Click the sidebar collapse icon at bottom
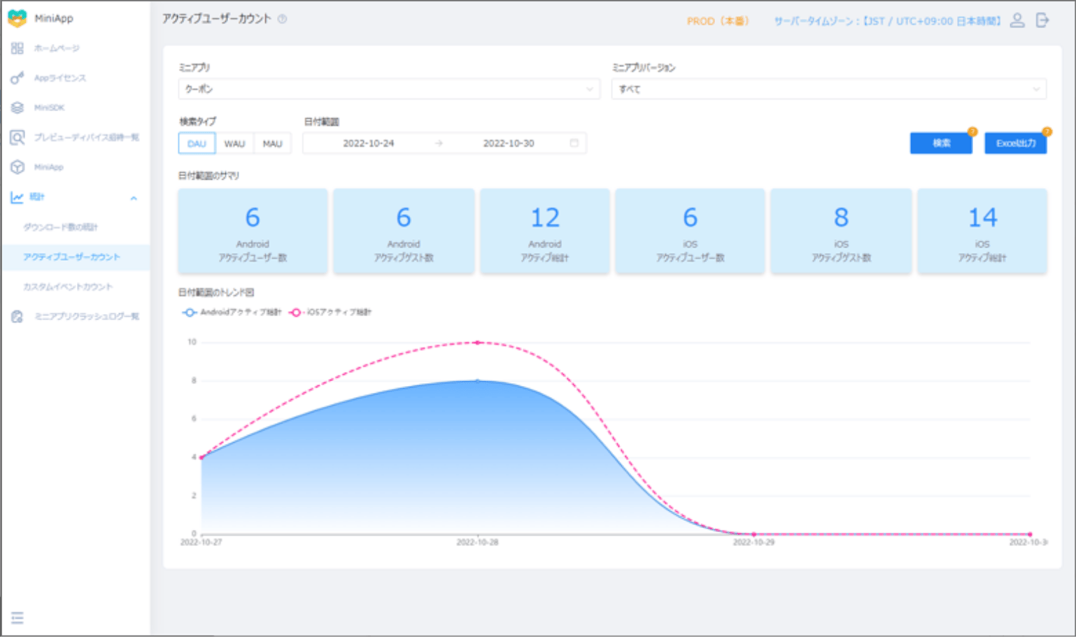 pos(17,617)
